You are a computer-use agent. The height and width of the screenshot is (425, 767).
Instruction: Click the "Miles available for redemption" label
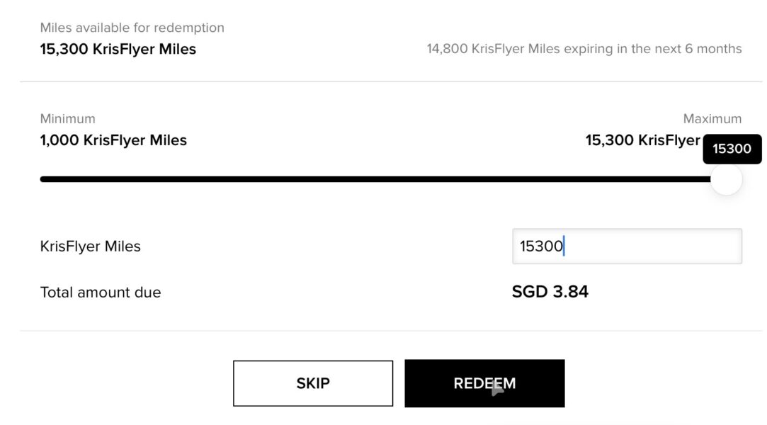pos(132,28)
